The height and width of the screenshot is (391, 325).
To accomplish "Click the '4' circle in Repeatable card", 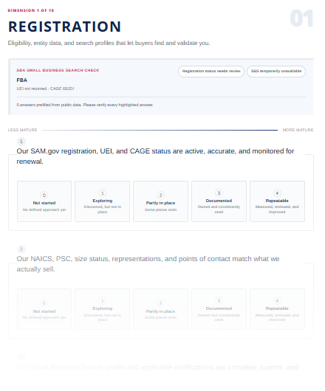I will [x=277, y=193].
